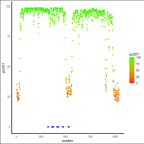144x144 pixels.
Task: Click the pLDDT legend color gradient bar
Action: [x=132, y=70]
